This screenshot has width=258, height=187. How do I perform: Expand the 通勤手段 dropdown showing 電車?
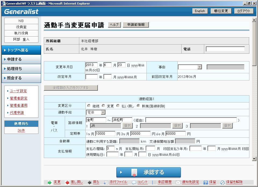(103, 112)
